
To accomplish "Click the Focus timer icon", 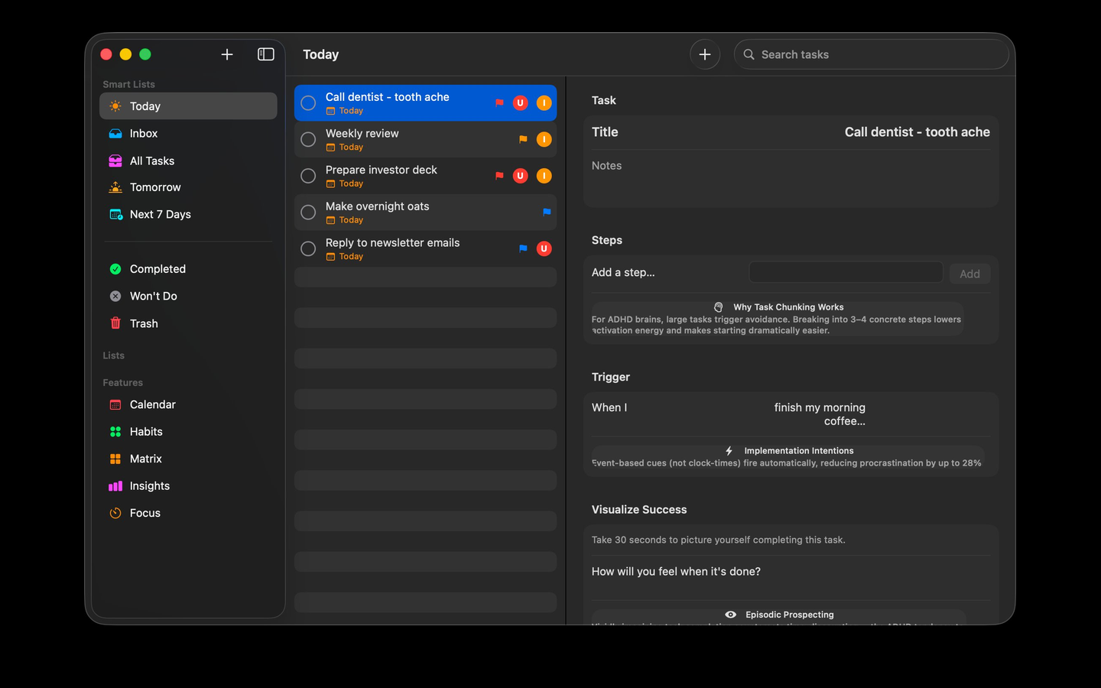I will (x=115, y=513).
